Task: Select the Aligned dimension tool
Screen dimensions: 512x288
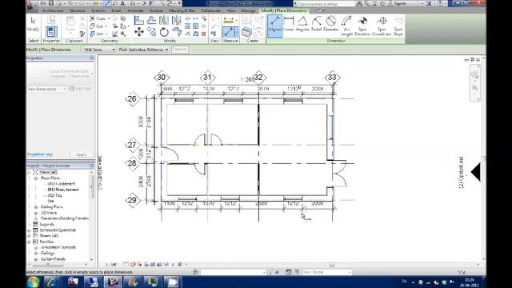Action: click(x=275, y=26)
